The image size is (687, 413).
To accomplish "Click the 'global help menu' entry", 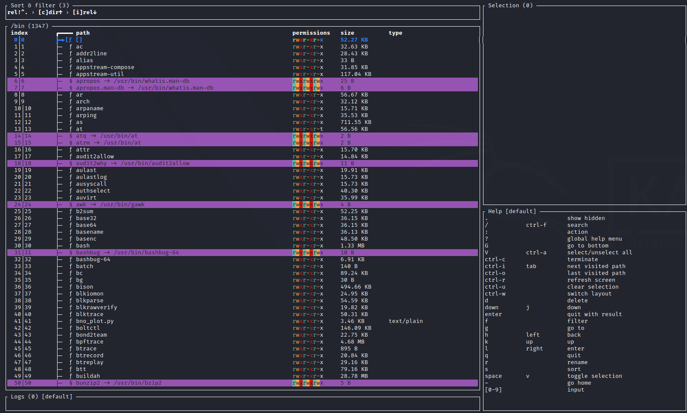I will click(595, 239).
